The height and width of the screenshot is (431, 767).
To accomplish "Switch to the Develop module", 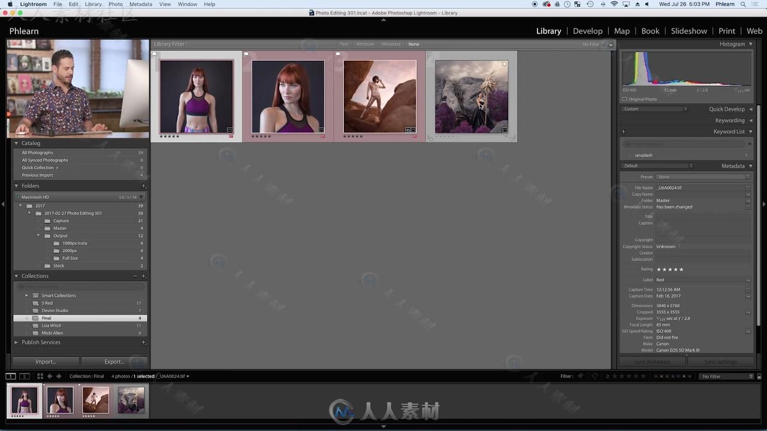I will (x=587, y=31).
